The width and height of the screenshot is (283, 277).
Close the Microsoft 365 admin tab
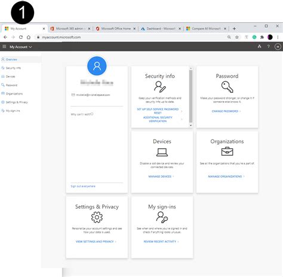tap(89, 29)
